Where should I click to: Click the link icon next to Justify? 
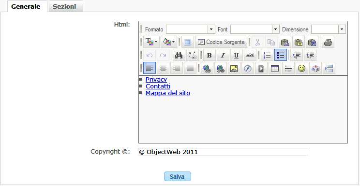207,68
